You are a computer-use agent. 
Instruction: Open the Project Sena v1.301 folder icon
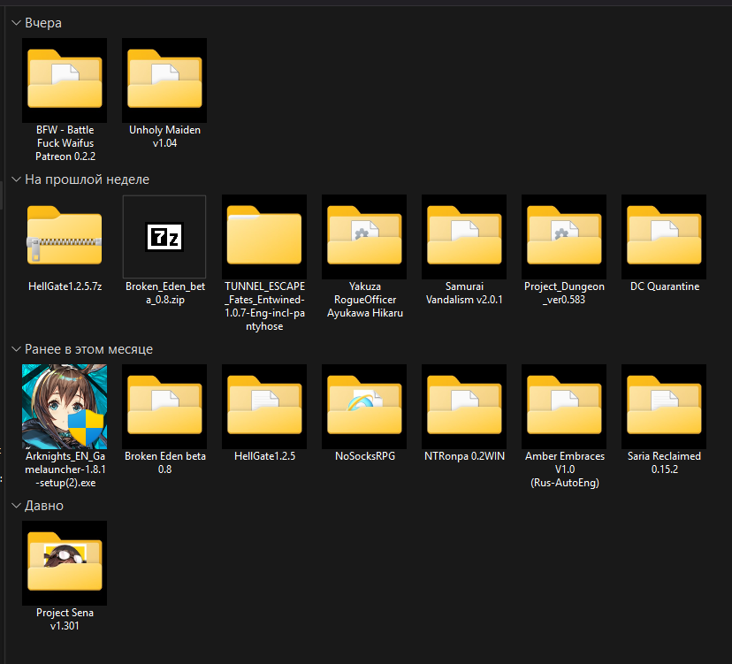[65, 562]
